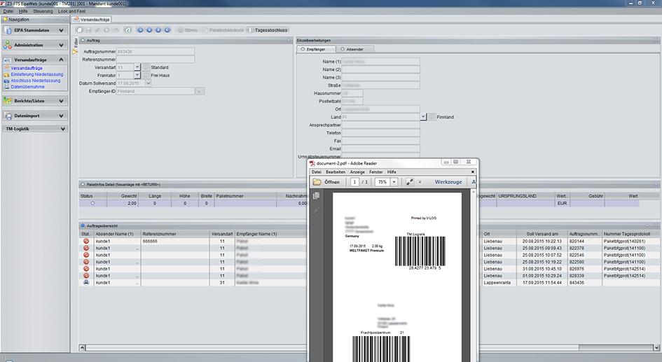Click page number field in Adobe Reader

coord(354,182)
